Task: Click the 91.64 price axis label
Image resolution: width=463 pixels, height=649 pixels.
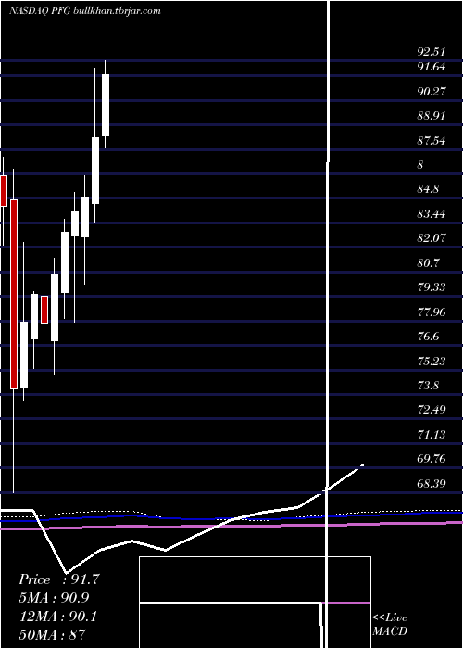Action: (x=432, y=67)
